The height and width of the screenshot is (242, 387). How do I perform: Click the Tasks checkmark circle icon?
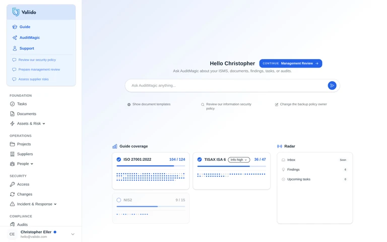pyautogui.click(x=12, y=104)
